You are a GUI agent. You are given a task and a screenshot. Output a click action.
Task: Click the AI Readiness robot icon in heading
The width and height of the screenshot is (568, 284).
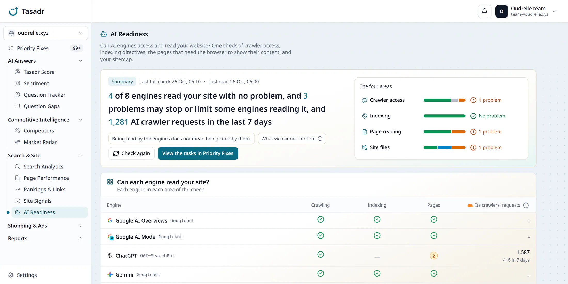click(x=104, y=34)
